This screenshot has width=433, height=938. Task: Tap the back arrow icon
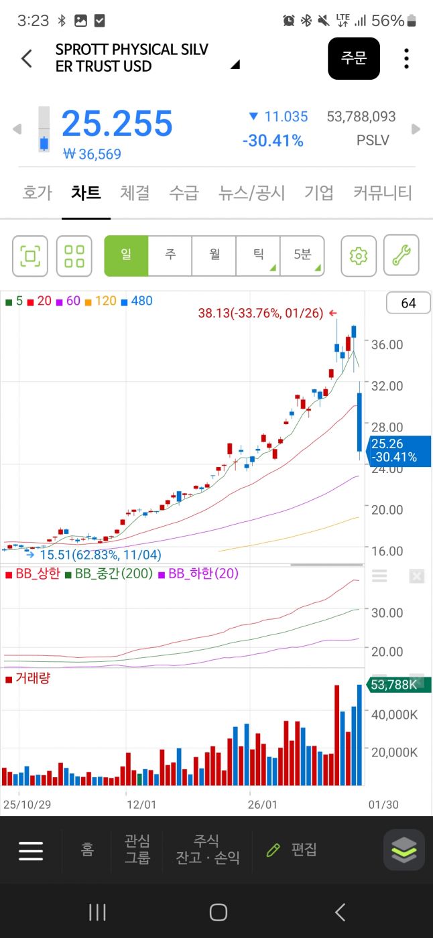tap(27, 59)
